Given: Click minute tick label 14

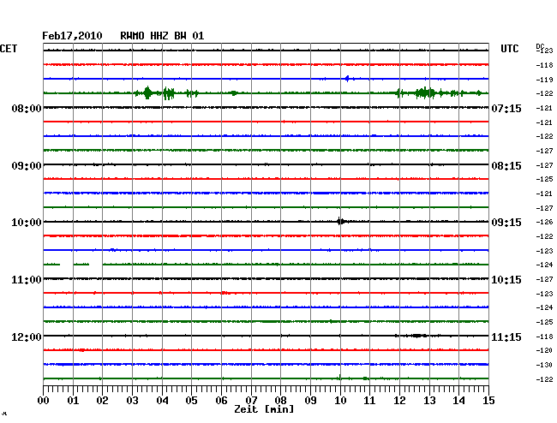Looking at the screenshot, I should click(458, 401).
